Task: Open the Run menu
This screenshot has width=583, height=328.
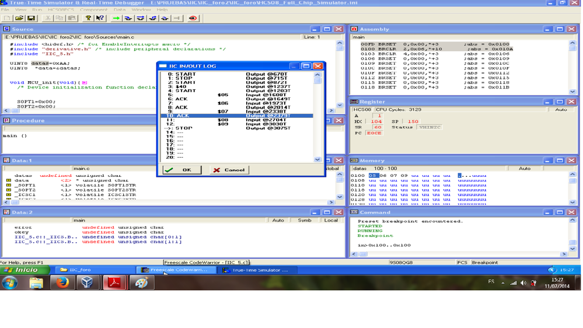Action: [37, 10]
